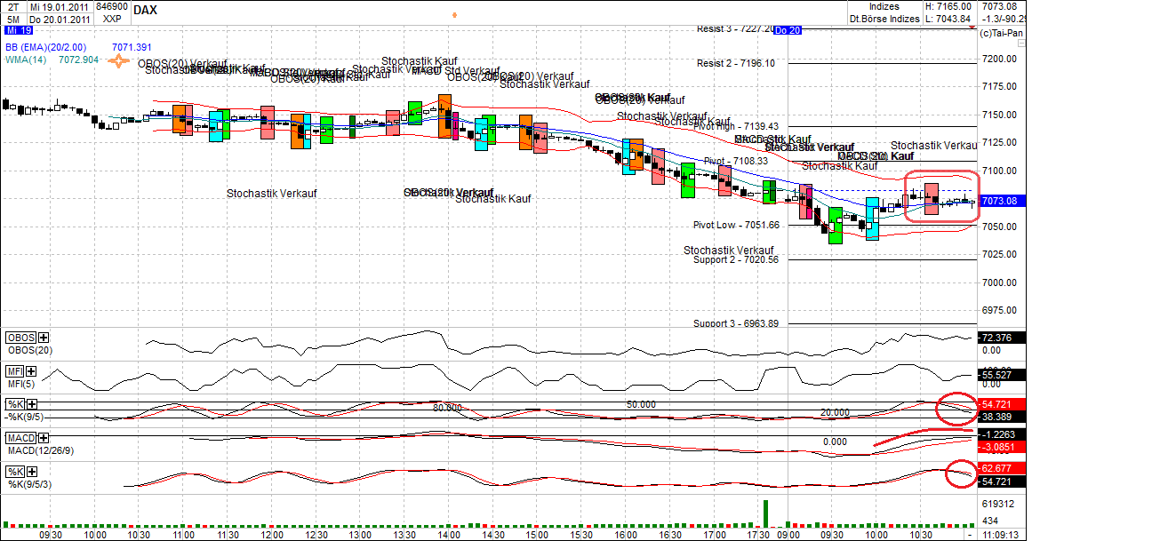The image size is (1176, 541).
Task: Click the OBOS value 72.376
Action: tap(1001, 338)
